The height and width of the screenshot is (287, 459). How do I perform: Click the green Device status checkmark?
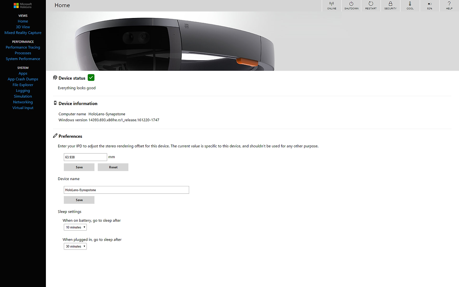[x=91, y=77]
